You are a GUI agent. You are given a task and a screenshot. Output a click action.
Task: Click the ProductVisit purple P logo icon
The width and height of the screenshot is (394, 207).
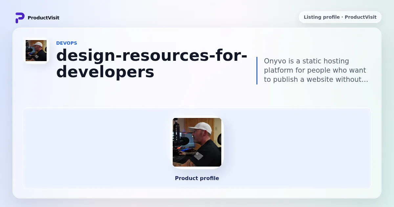coord(20,18)
